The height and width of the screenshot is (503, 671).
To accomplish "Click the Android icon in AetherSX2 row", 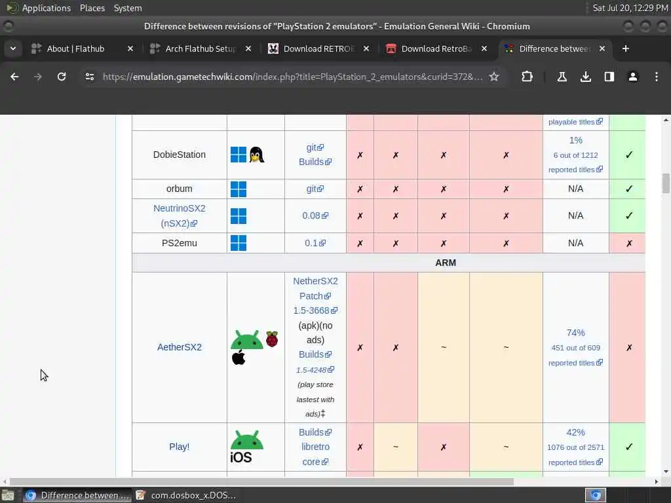I will tap(247, 340).
